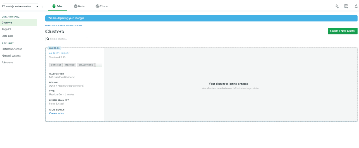This screenshot has width=359, height=148.
Task: Click the Charts tab icon
Action: 98,7
